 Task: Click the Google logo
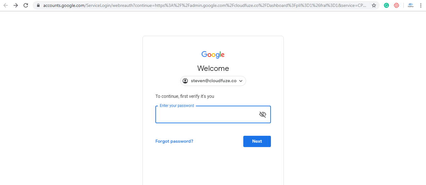[213, 55]
